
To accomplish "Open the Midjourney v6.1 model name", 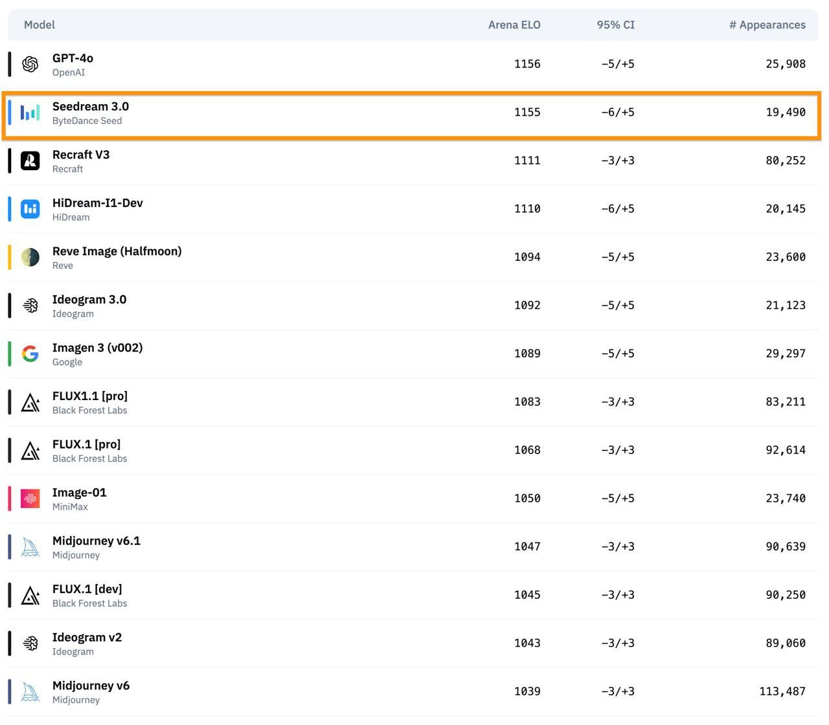I will [97, 541].
